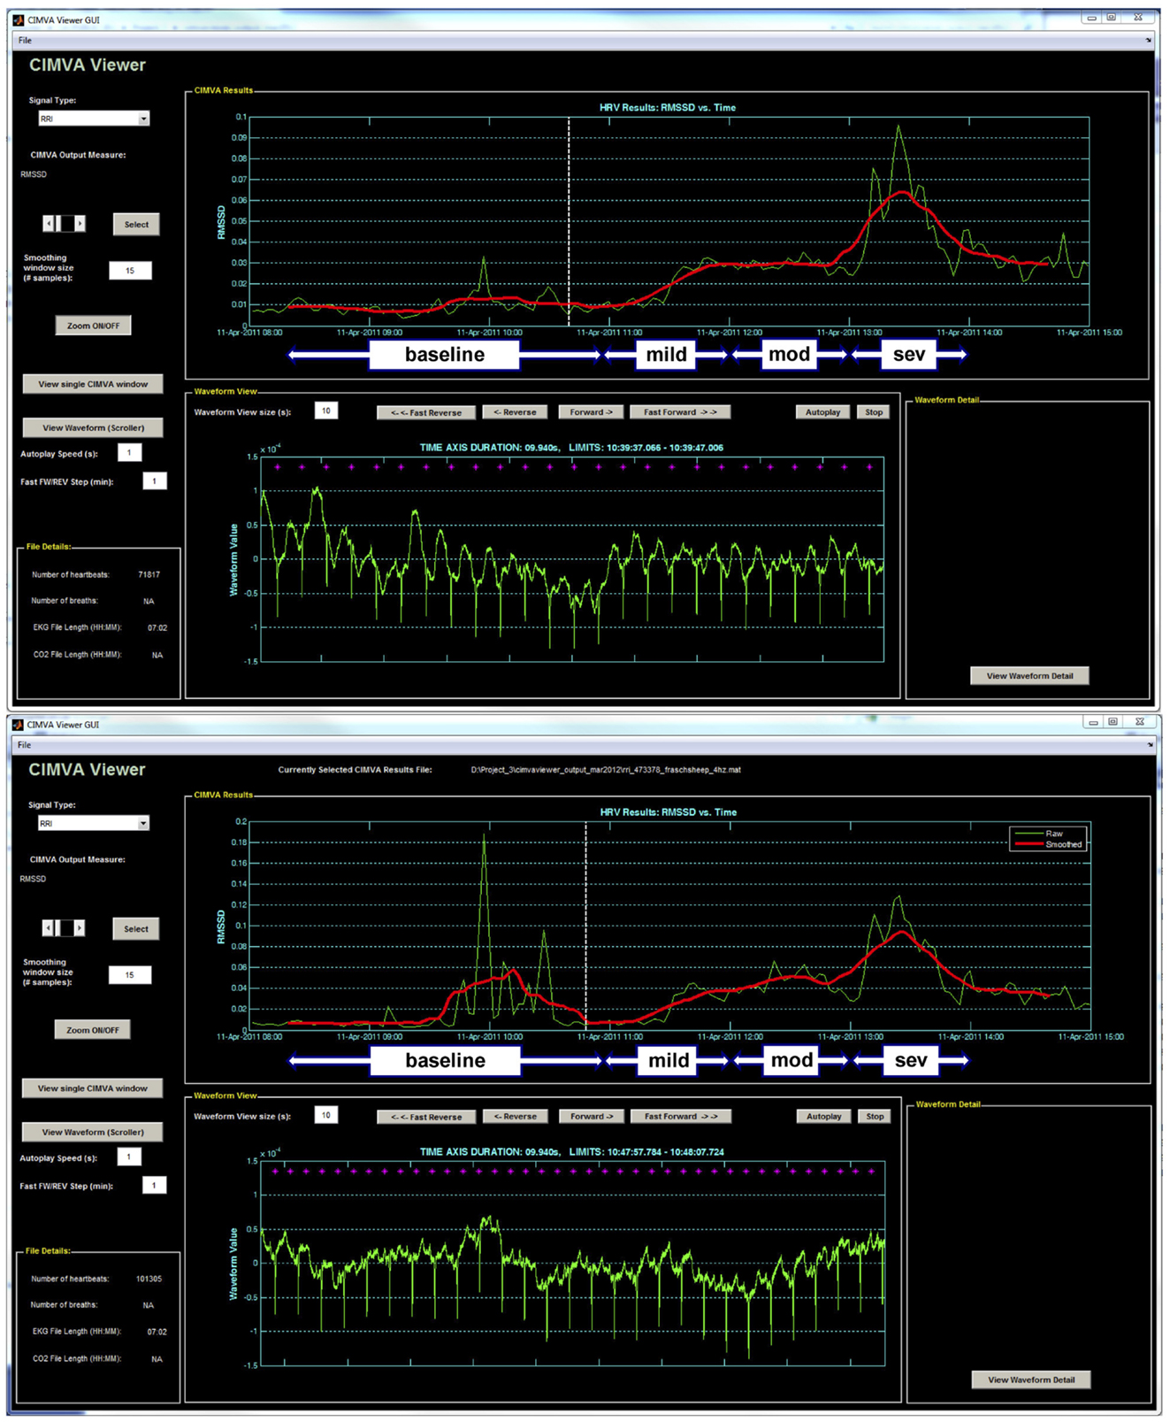Open File menu in bottom CIMVA window

click(25, 745)
